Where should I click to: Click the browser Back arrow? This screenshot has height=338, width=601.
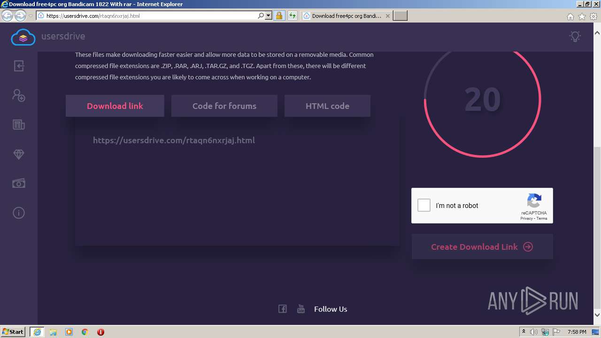[7, 15]
